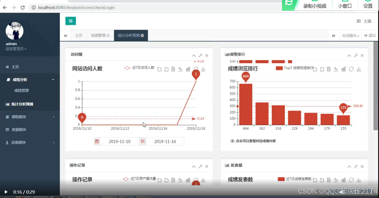The height and width of the screenshot is (198, 379).
Task: Collapse the 成绩排行 panel with its chevron
Action: point(349,55)
